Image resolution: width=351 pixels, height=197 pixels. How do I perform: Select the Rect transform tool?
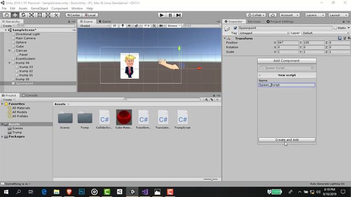coord(39,15)
